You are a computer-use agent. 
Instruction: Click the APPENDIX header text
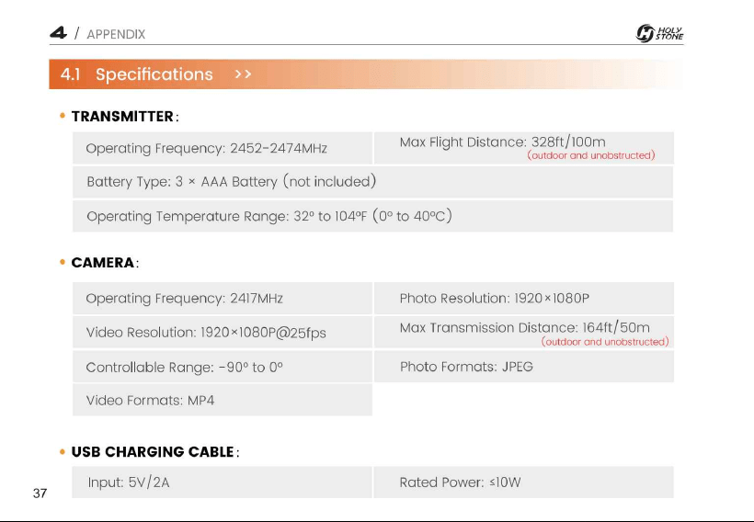pyautogui.click(x=116, y=34)
